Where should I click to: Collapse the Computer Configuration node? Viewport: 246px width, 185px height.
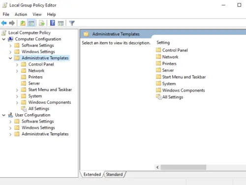pyautogui.click(x=3, y=39)
